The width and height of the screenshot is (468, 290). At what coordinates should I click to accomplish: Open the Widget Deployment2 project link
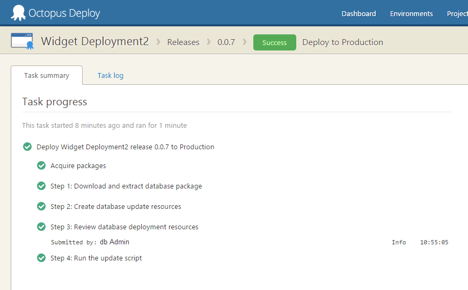(x=95, y=41)
